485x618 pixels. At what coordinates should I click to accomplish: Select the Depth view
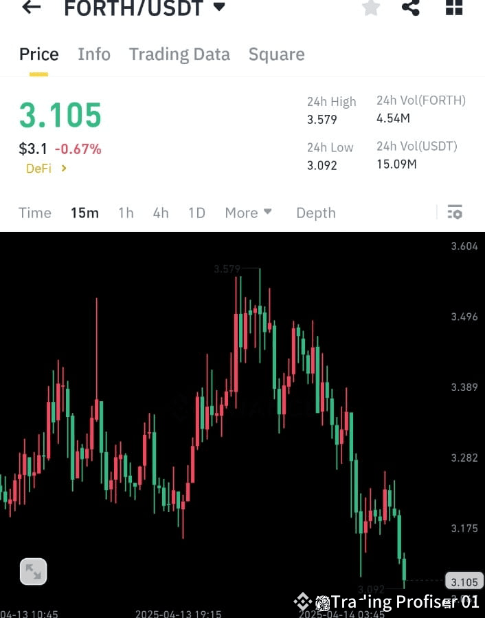pos(315,213)
